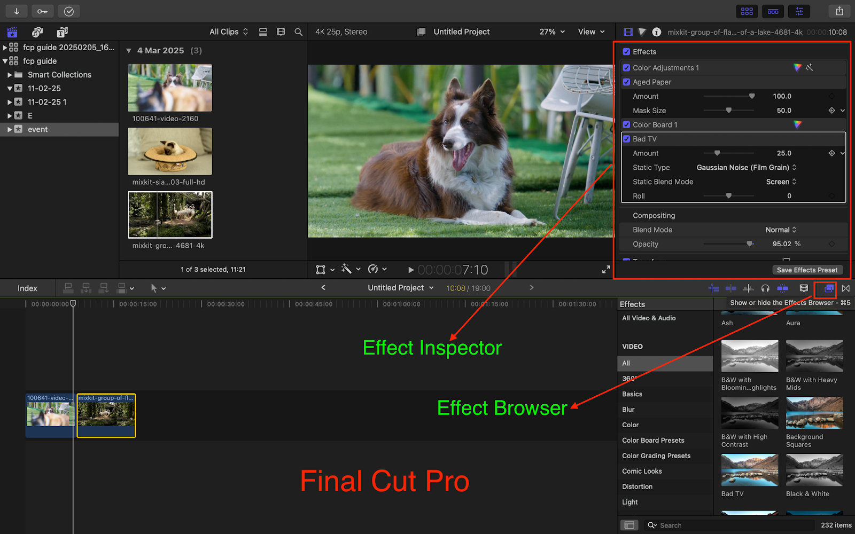
Task: Open Untitled Project timeline history menu
Action: (x=401, y=288)
